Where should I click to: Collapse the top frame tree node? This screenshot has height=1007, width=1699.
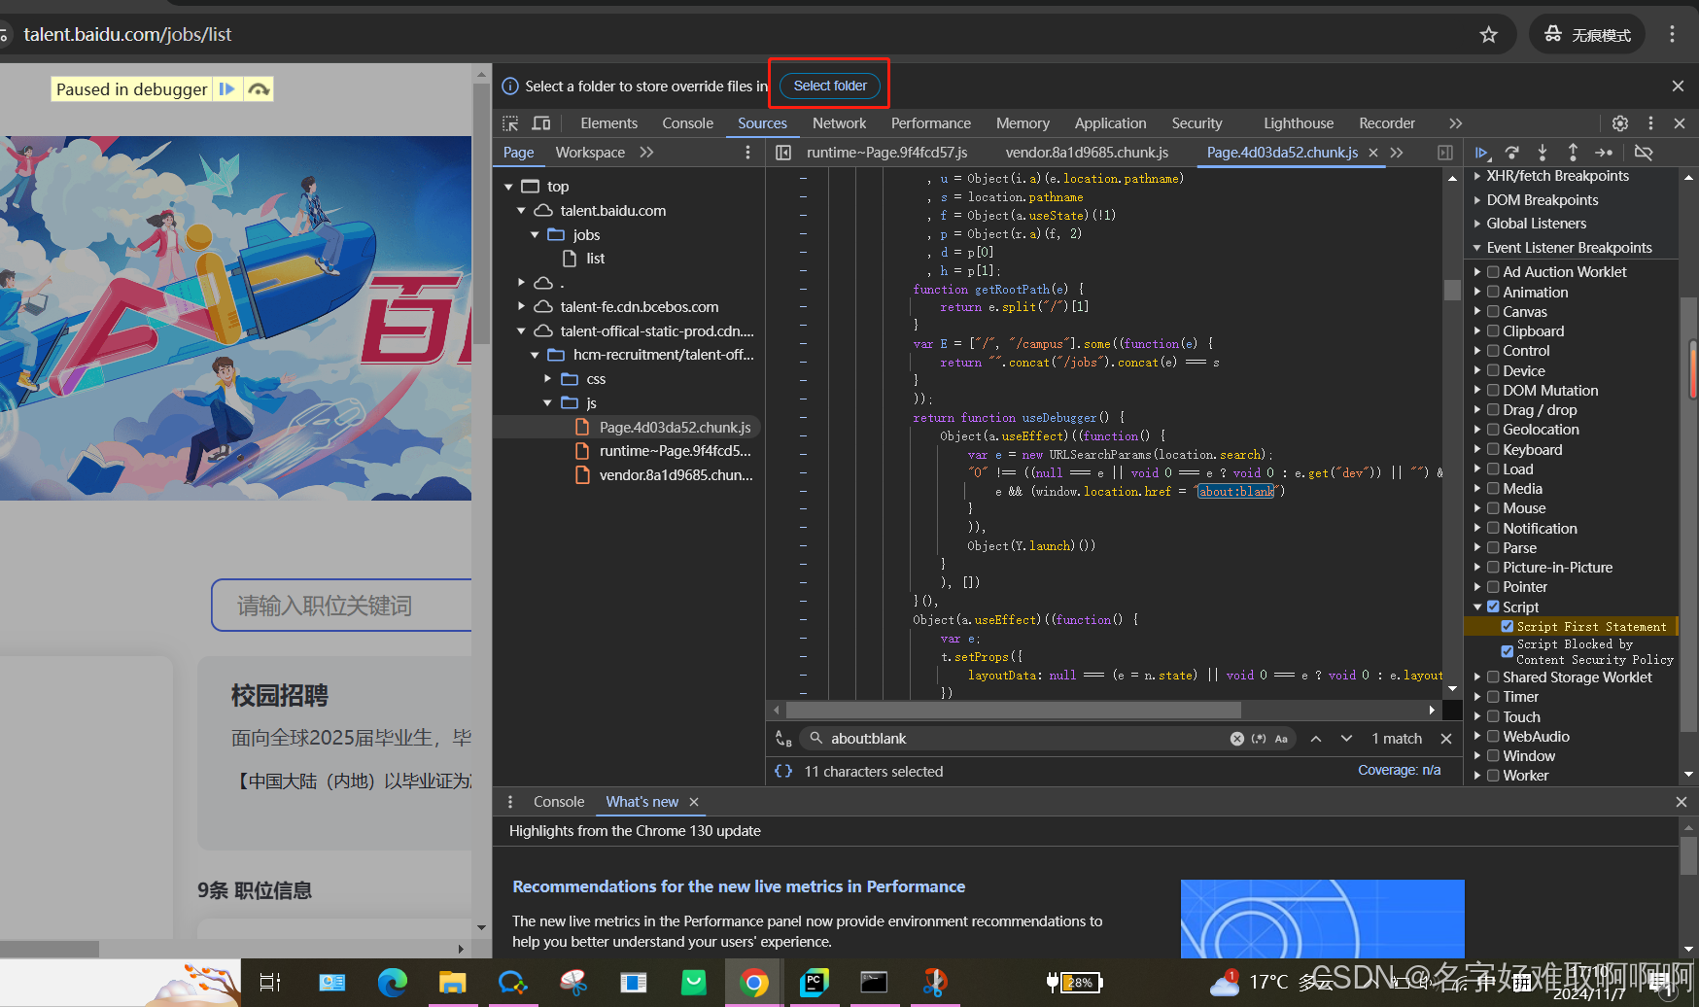(x=508, y=187)
